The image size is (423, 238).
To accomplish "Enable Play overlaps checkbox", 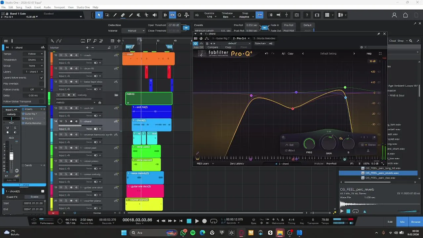I will click(41, 84).
